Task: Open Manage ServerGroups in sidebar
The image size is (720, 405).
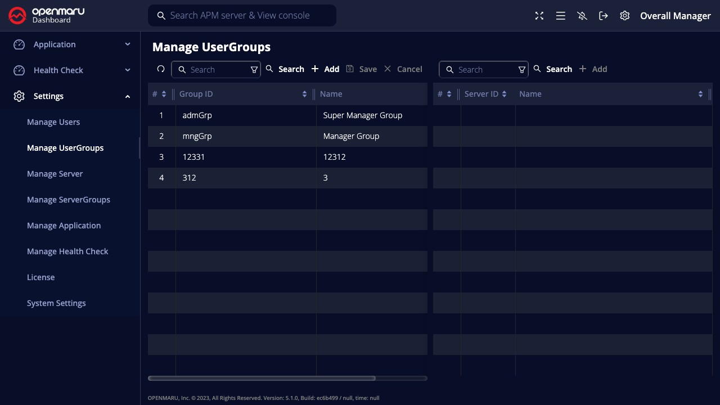Action: [69, 200]
